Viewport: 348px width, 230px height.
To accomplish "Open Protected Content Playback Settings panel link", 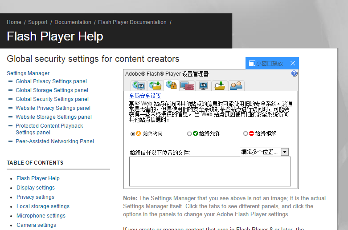I will (49, 129).
